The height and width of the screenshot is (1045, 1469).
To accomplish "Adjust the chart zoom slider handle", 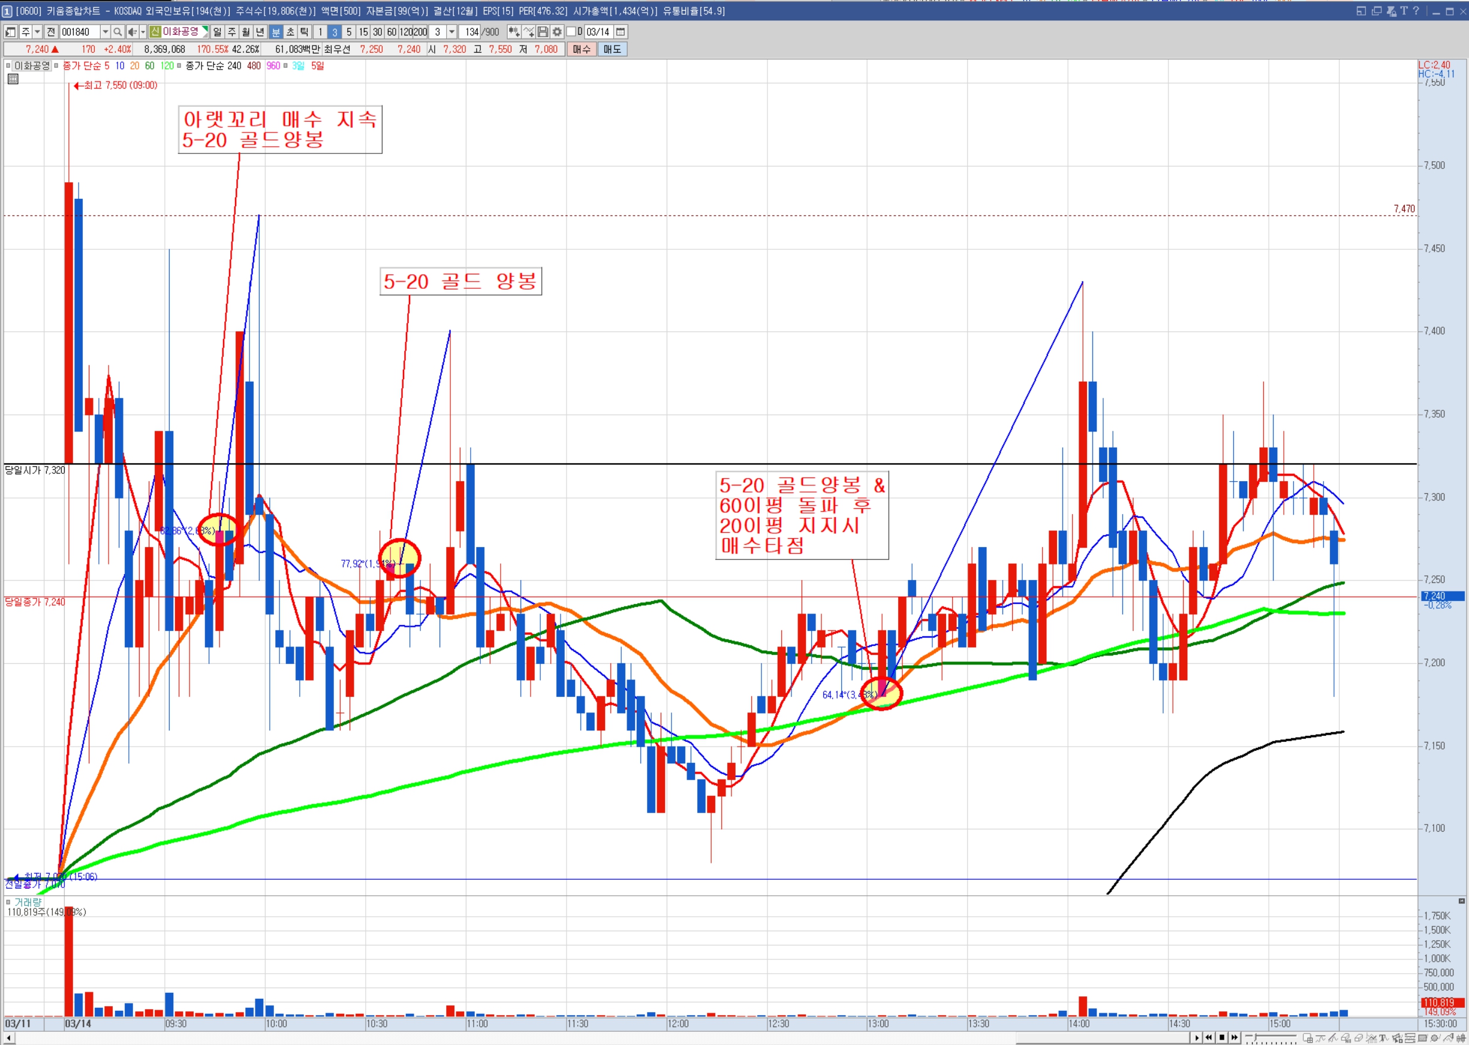I will (1254, 1037).
